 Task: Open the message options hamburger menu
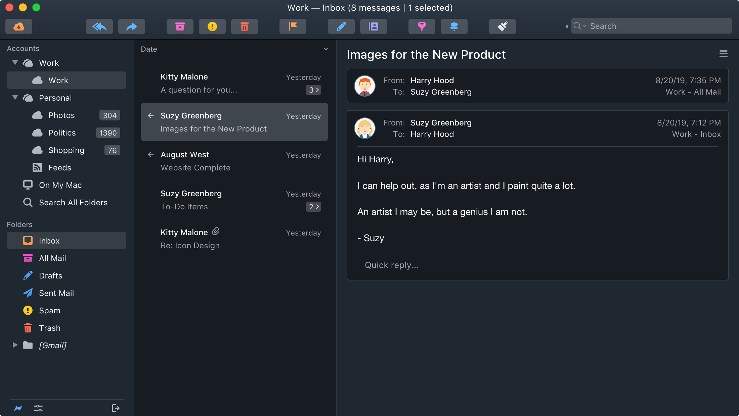tap(723, 54)
